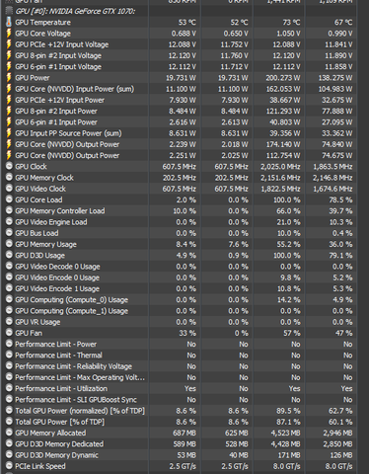This screenshot has height=474, width=369.
Task: Click the 121.293 W 8-pin input power value
Action: pyautogui.click(x=283, y=112)
